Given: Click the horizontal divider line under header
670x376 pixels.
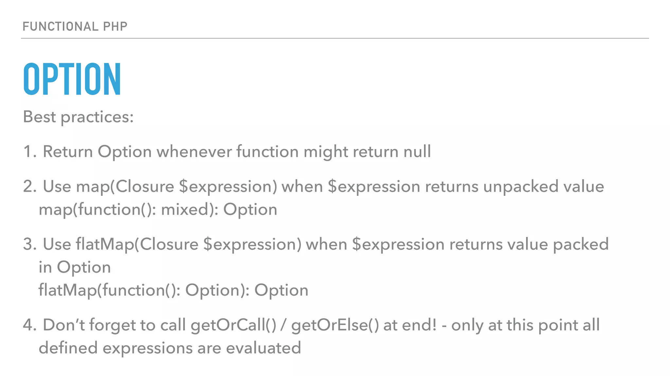Looking at the screenshot, I should point(335,39).
